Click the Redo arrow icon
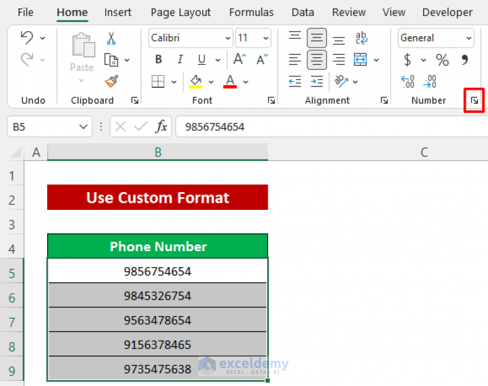Image resolution: width=488 pixels, height=386 pixels. (27, 59)
